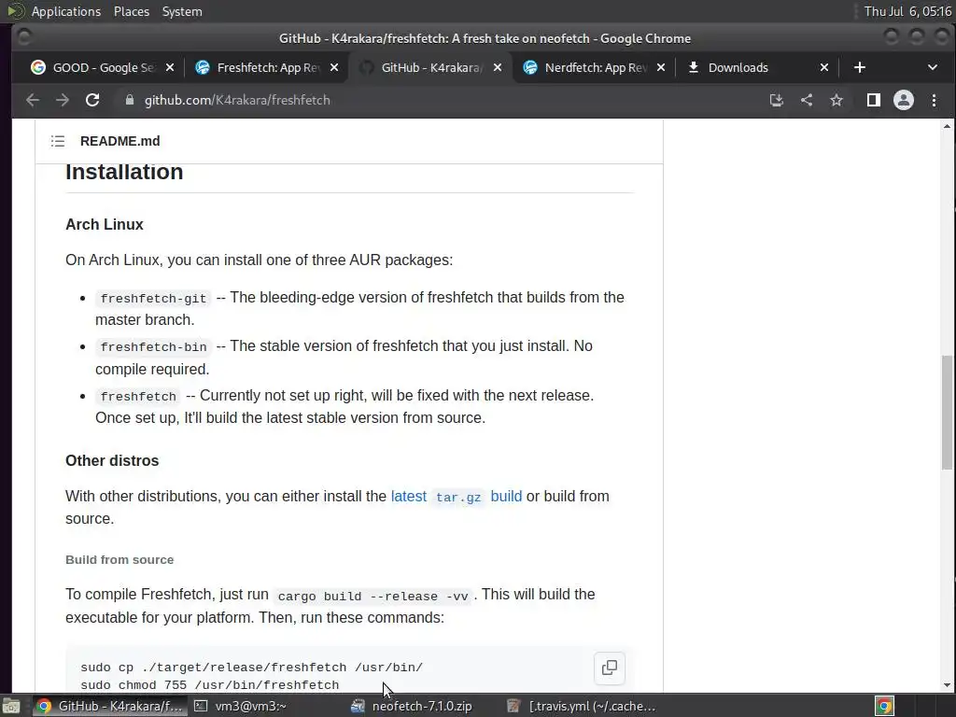Screen dimensions: 956x717
Task: Bookmark this page with the star
Action: (836, 100)
